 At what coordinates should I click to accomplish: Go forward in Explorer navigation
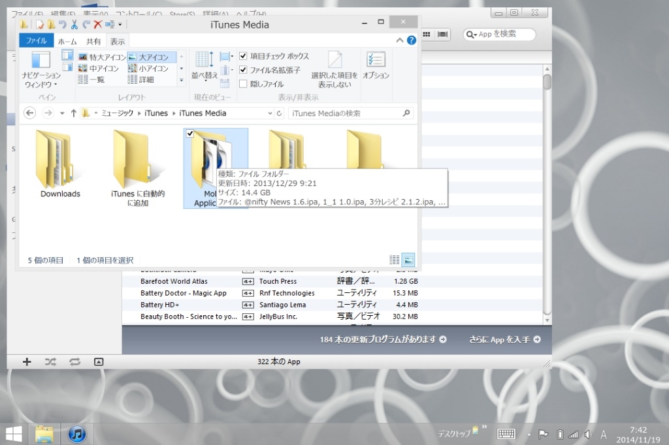pyautogui.click(x=48, y=113)
